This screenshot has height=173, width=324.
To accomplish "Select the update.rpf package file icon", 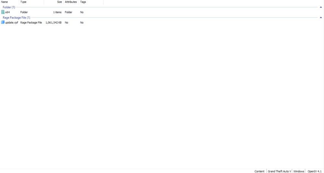I will 3,22.
